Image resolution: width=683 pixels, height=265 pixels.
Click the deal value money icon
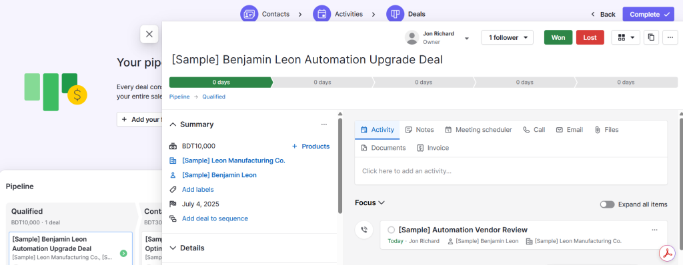click(x=173, y=146)
